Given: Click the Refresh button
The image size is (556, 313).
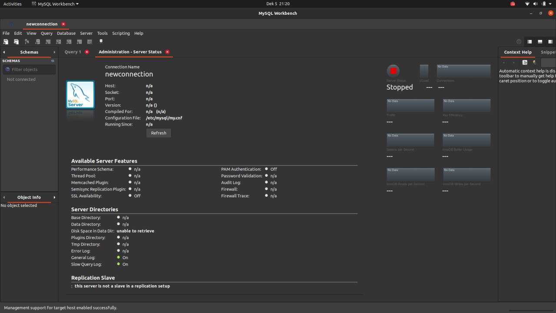Looking at the screenshot, I should click(159, 133).
